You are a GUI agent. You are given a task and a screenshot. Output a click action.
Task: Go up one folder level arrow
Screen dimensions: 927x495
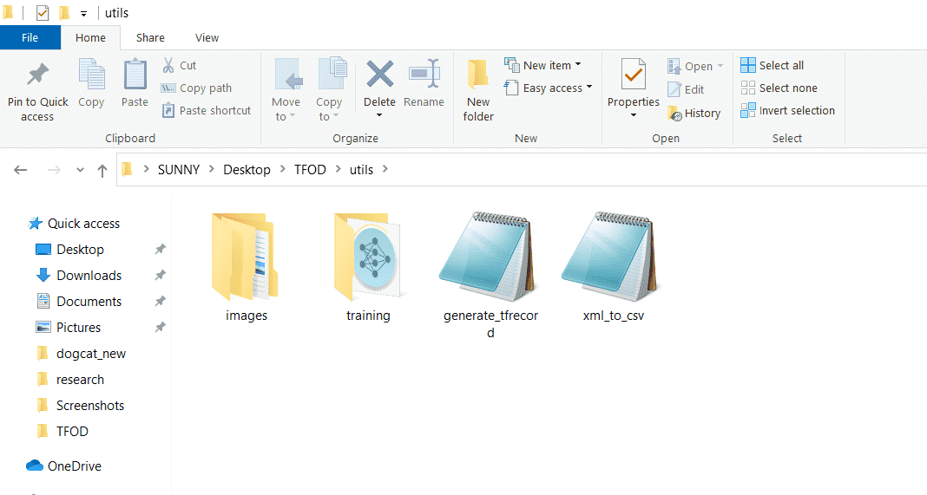(102, 171)
